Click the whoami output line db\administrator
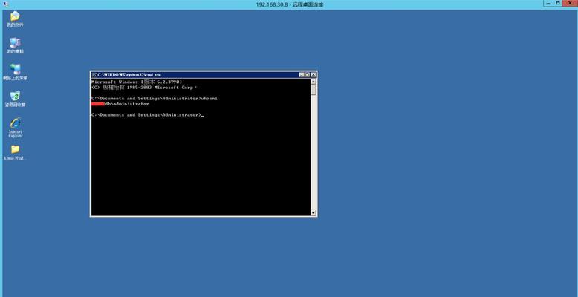This screenshot has width=578, height=297. pos(120,104)
